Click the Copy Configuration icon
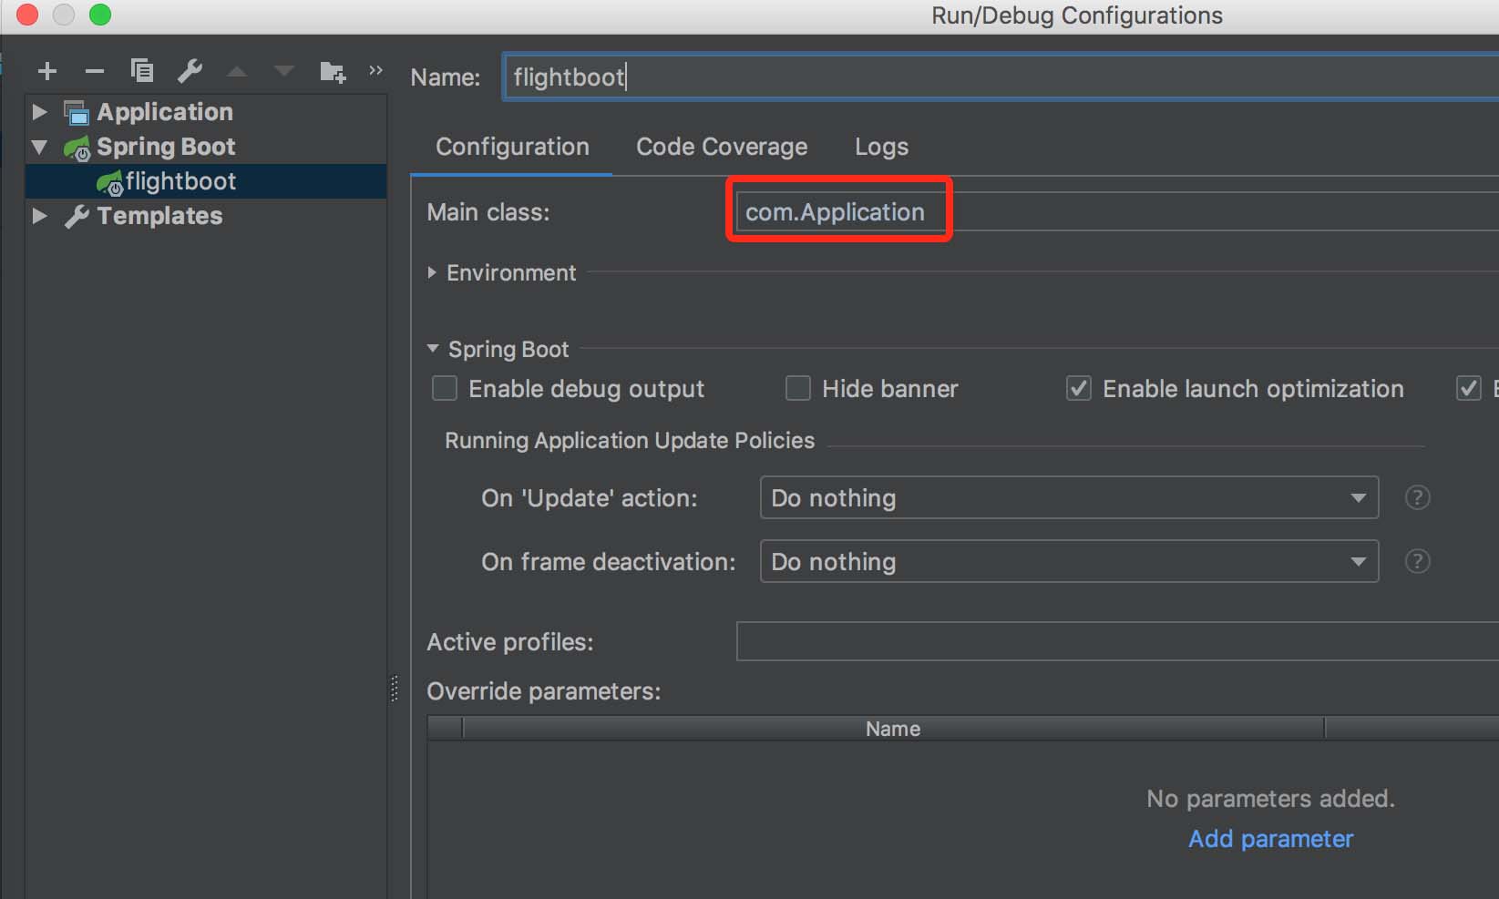1499x899 pixels. click(141, 71)
